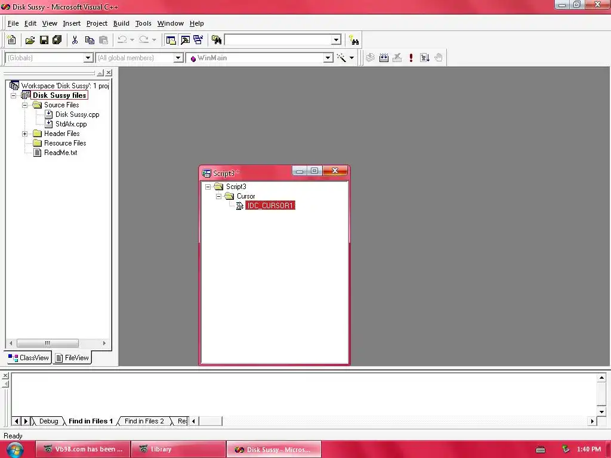
Task: Collapse the Script3 root node
Action: (x=208, y=187)
